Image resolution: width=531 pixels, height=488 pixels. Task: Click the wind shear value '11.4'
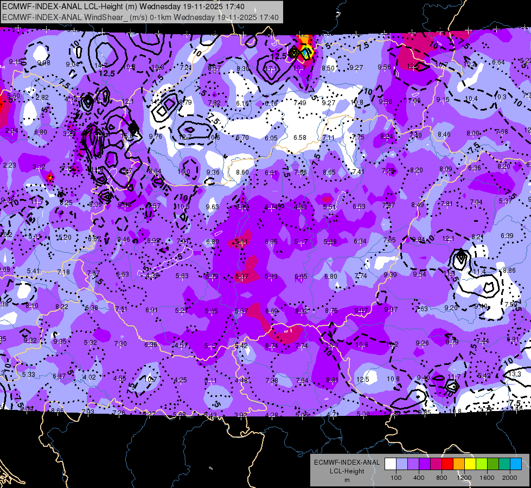click(x=479, y=271)
